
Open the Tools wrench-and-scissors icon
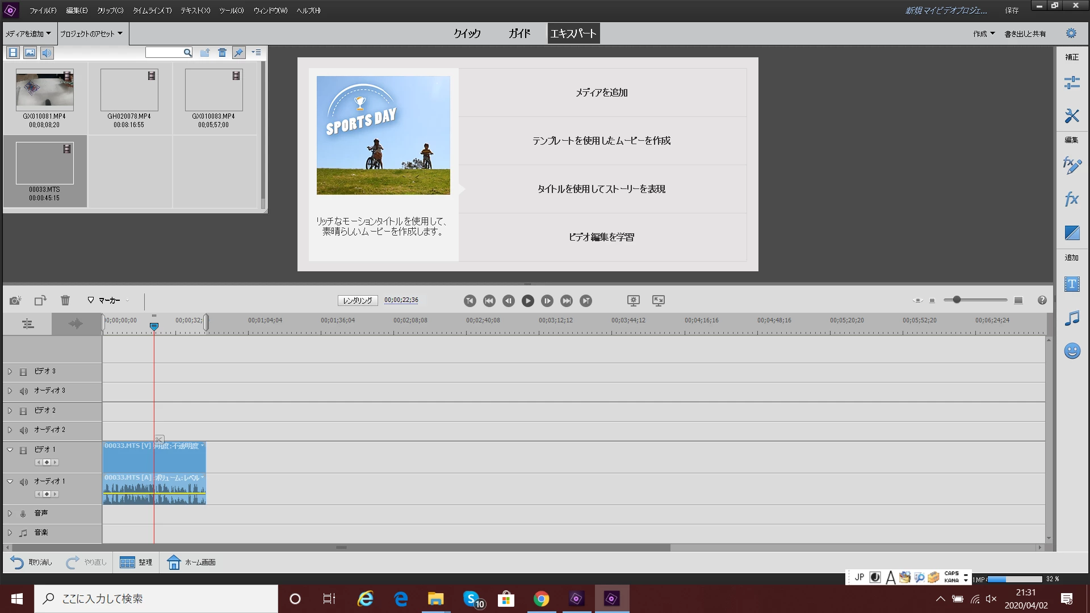pyautogui.click(x=1072, y=116)
